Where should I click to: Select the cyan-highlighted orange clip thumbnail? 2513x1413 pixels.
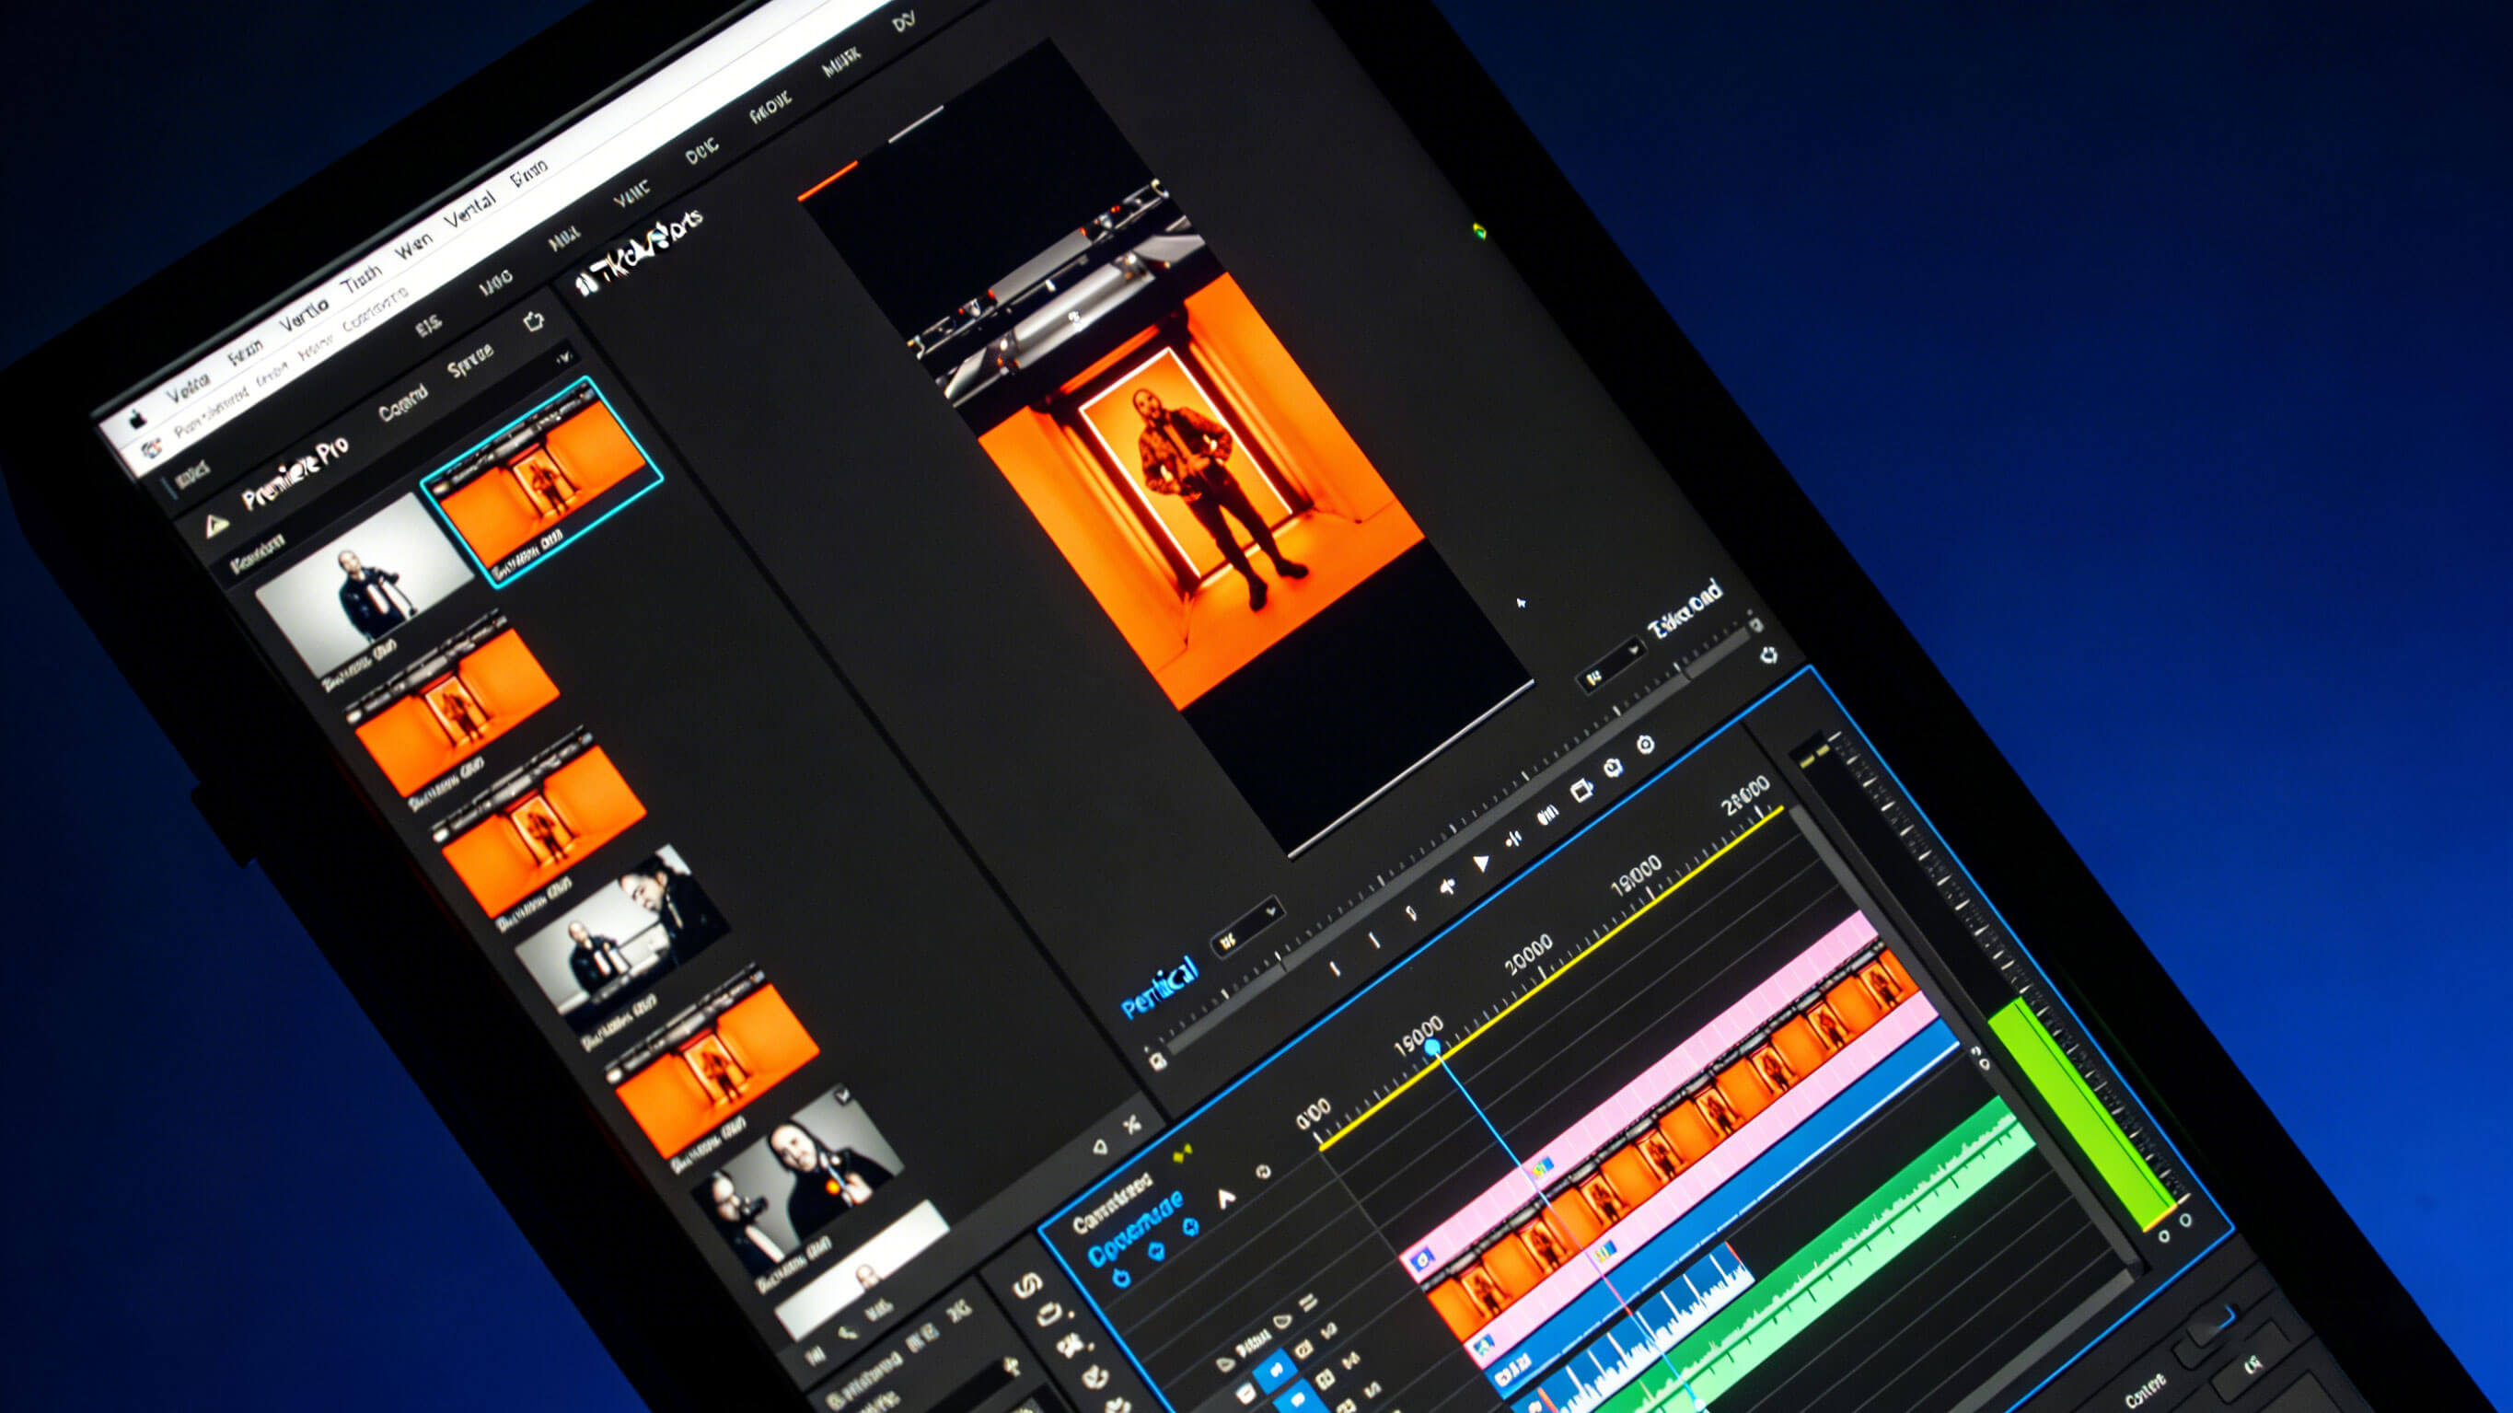pos(541,481)
